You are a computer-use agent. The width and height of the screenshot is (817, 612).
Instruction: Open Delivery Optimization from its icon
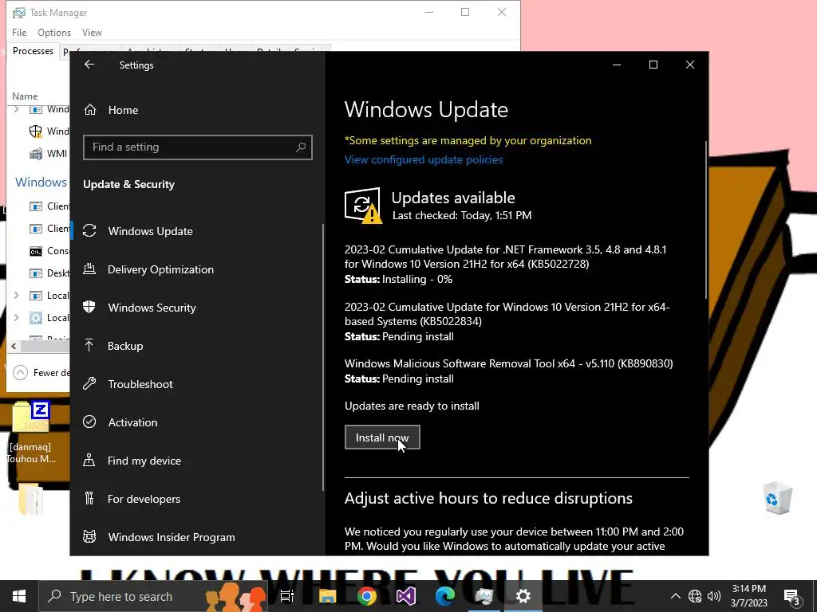[x=89, y=269]
